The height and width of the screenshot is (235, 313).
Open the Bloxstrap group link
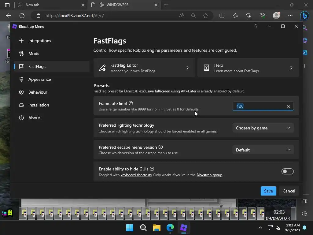pyautogui.click(x=209, y=175)
